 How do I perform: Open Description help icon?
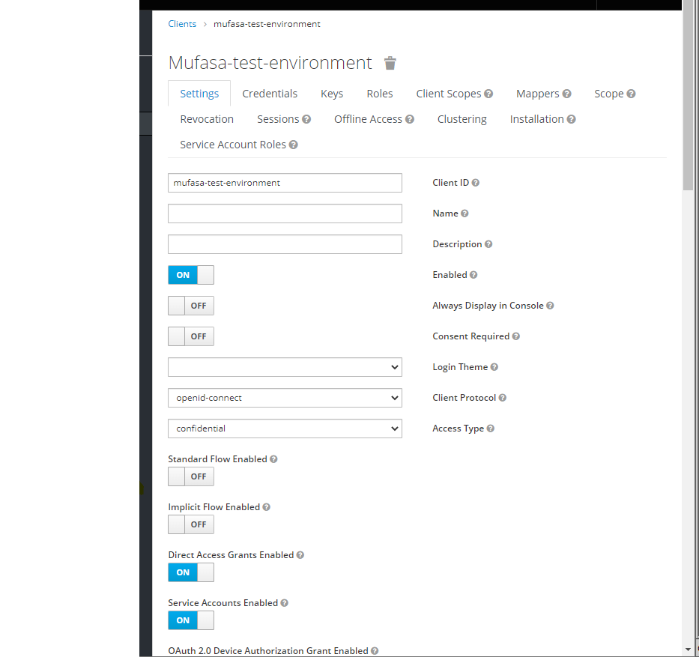pyautogui.click(x=488, y=244)
